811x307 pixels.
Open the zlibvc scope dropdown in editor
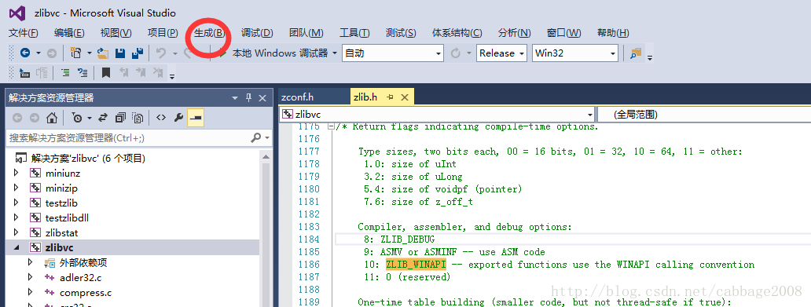pyautogui.click(x=437, y=114)
